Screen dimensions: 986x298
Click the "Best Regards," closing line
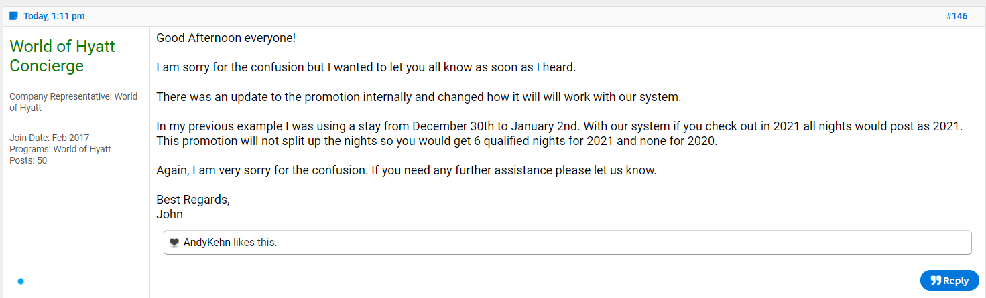[193, 200]
